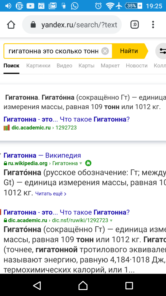Open the Гигатонна — Википедия result
Viewport: 166px width, 296px height.
tap(42, 156)
